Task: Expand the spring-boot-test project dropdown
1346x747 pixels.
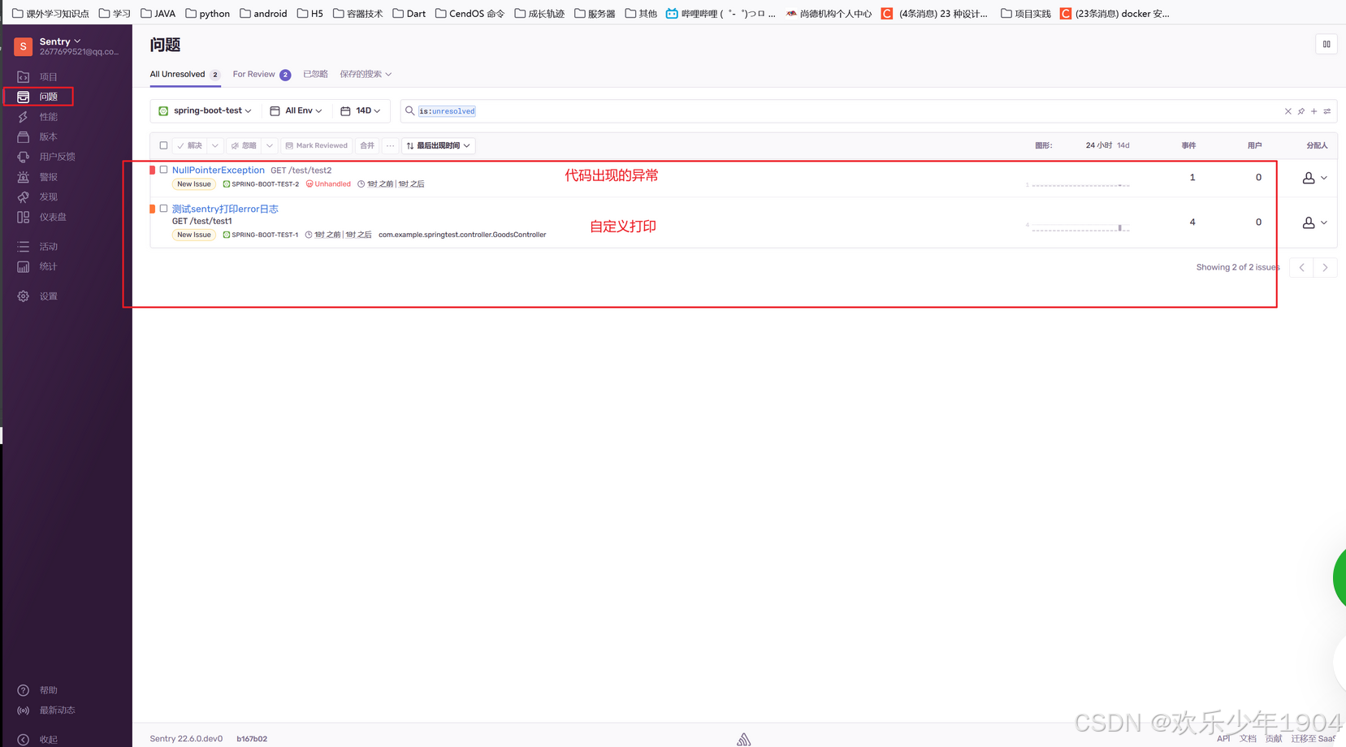Action: point(206,110)
